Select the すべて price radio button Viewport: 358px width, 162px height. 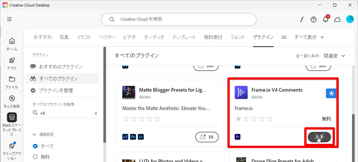click(35, 146)
